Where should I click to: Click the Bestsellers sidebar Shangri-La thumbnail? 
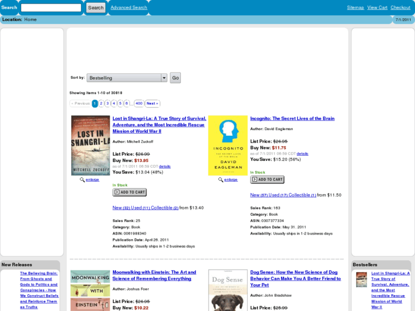(361, 280)
